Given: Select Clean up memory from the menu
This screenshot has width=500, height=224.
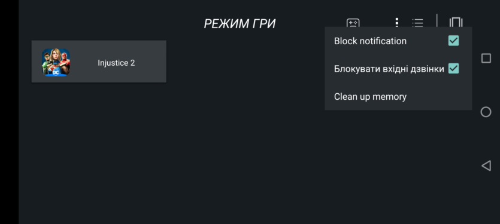Looking at the screenshot, I should point(398,96).
